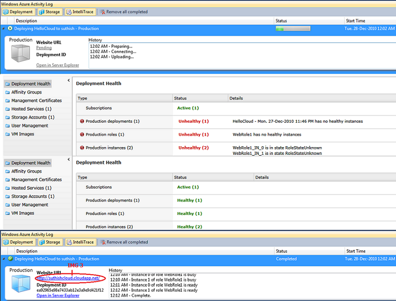Click Storage button in the completed Activity Log toolbar
Viewport: 396px width, 301px height.
[x=50, y=242]
